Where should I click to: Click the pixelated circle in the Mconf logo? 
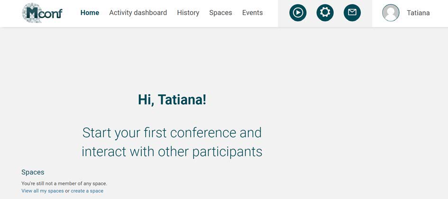32,13
